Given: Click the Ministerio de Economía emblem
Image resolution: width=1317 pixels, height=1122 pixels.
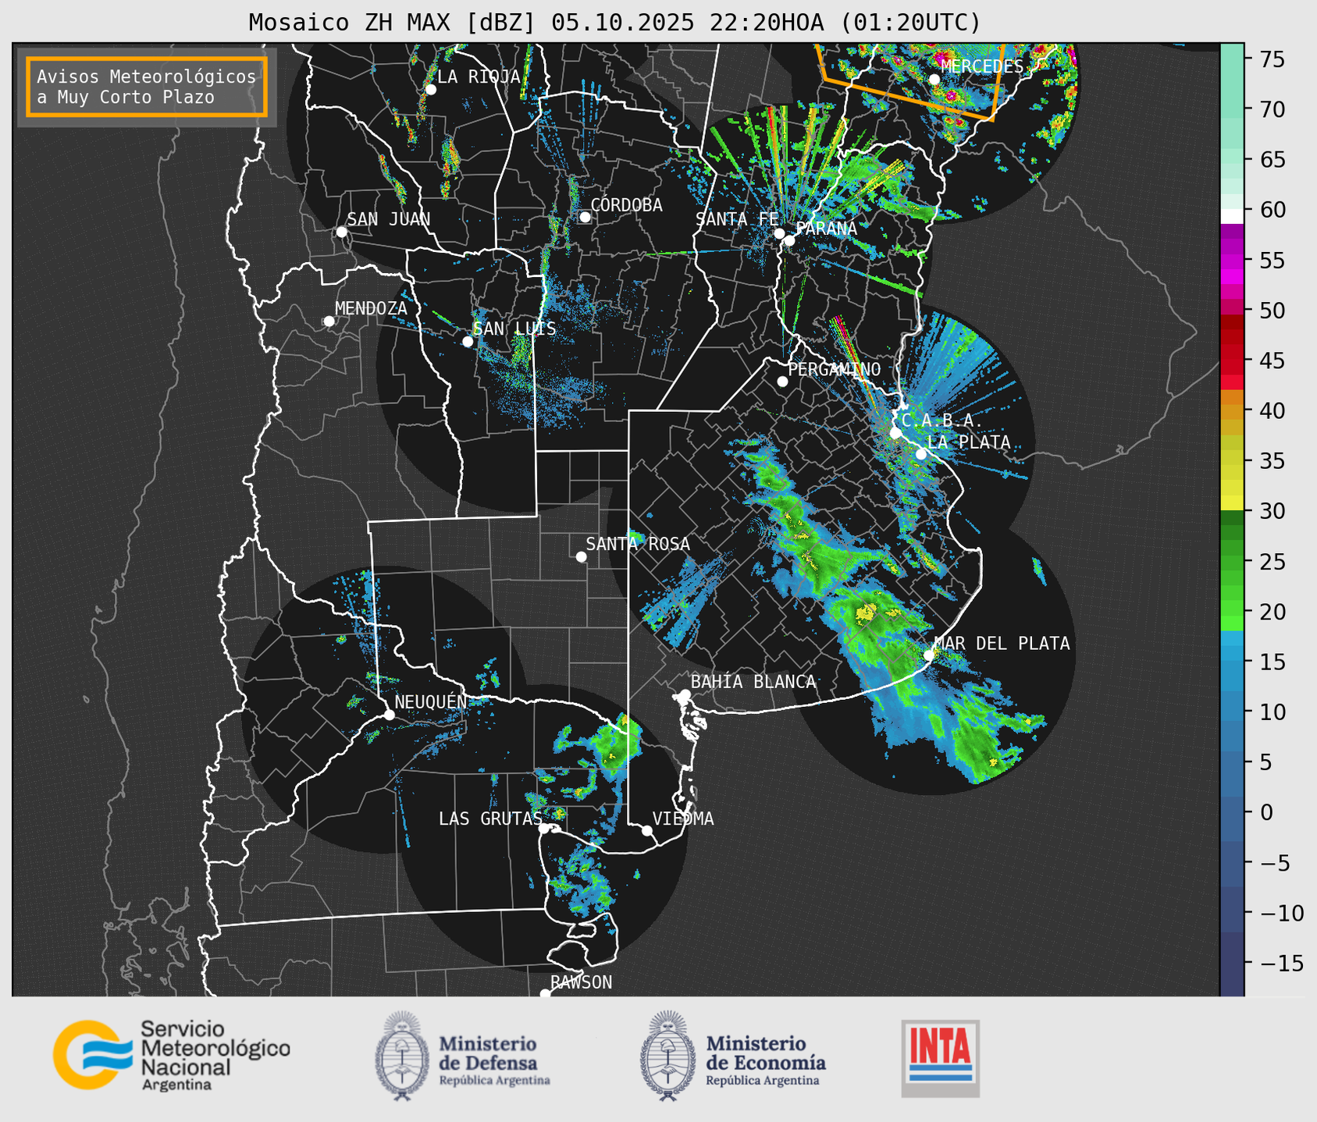Looking at the screenshot, I should 667,1056.
